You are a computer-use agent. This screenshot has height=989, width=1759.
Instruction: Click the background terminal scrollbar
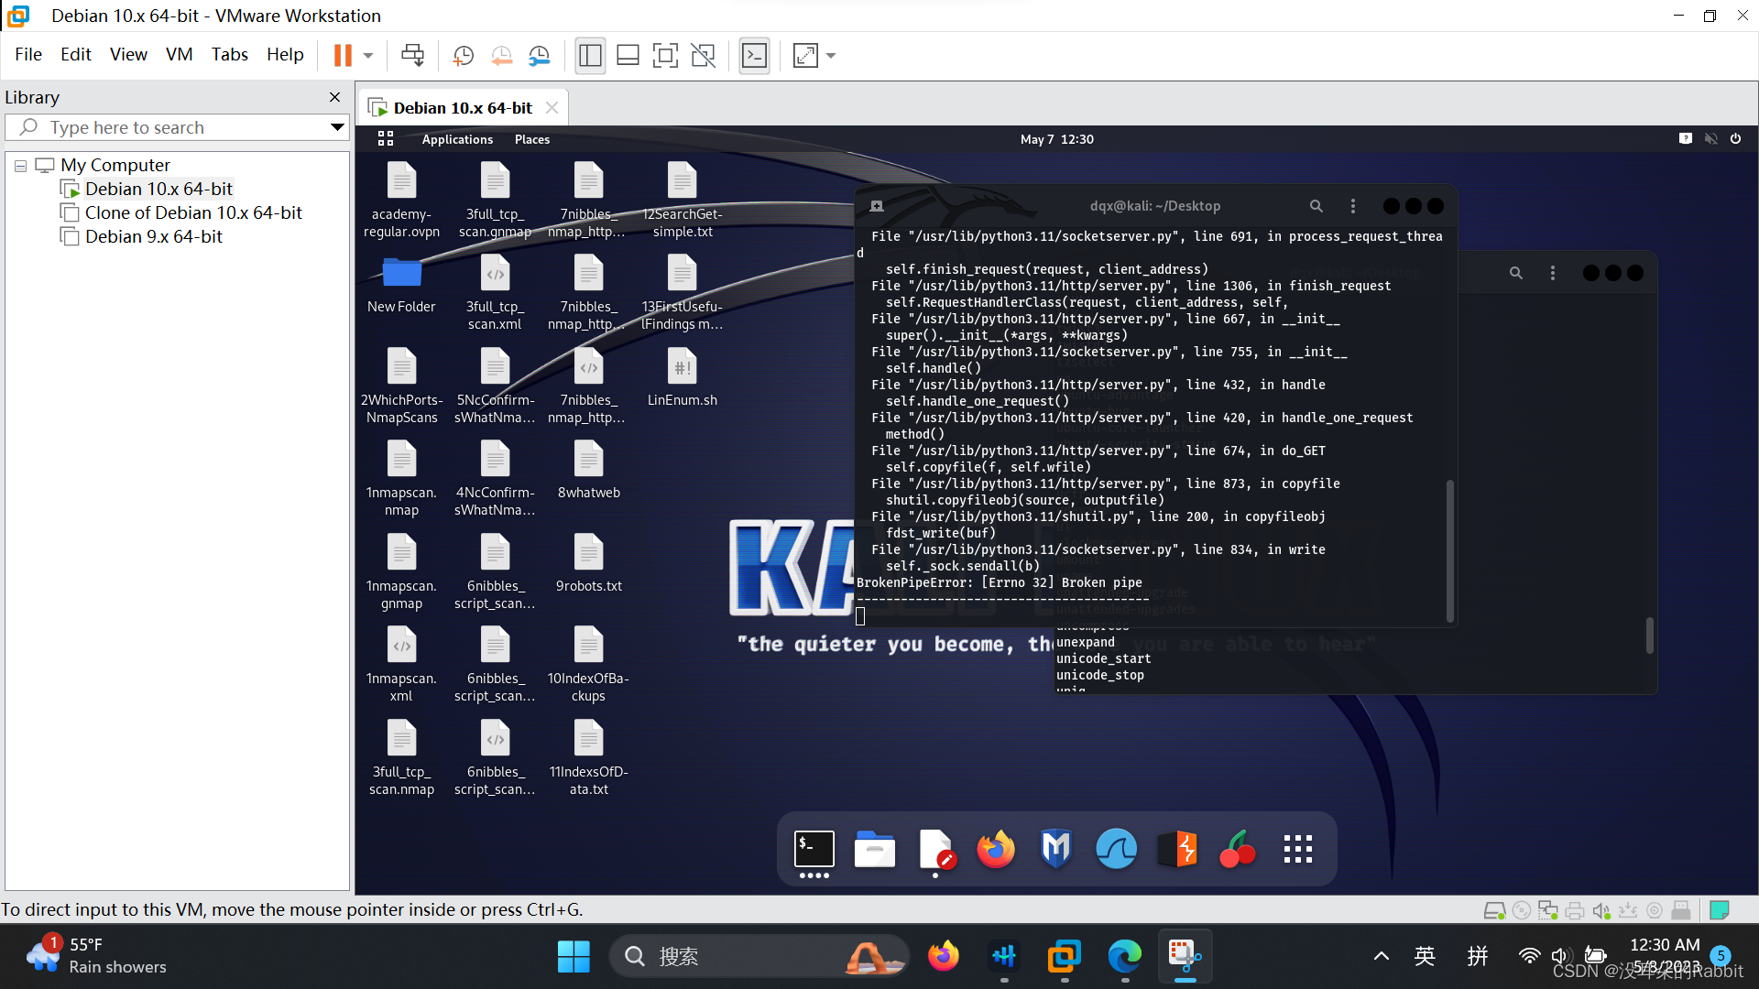(1649, 635)
